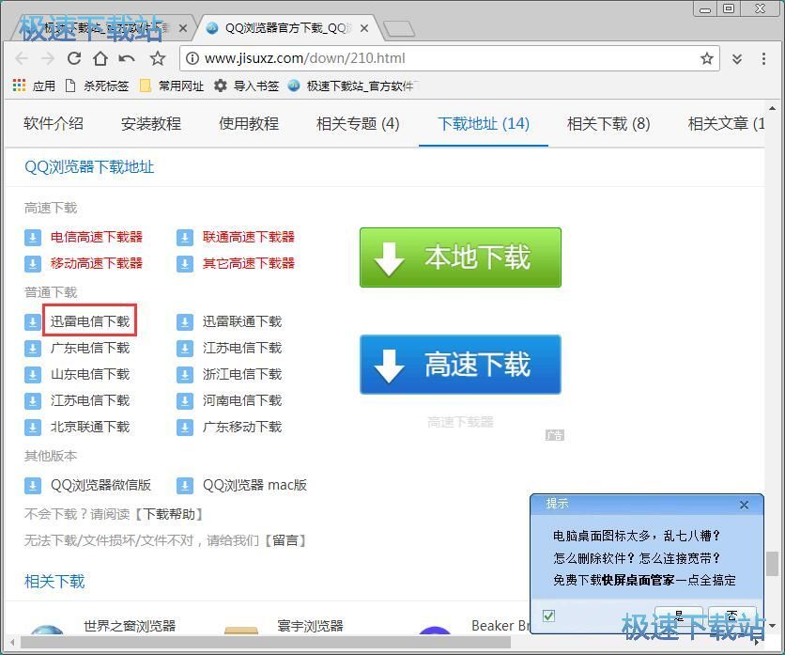Click download icon beside 广东电信下载

(x=33, y=349)
